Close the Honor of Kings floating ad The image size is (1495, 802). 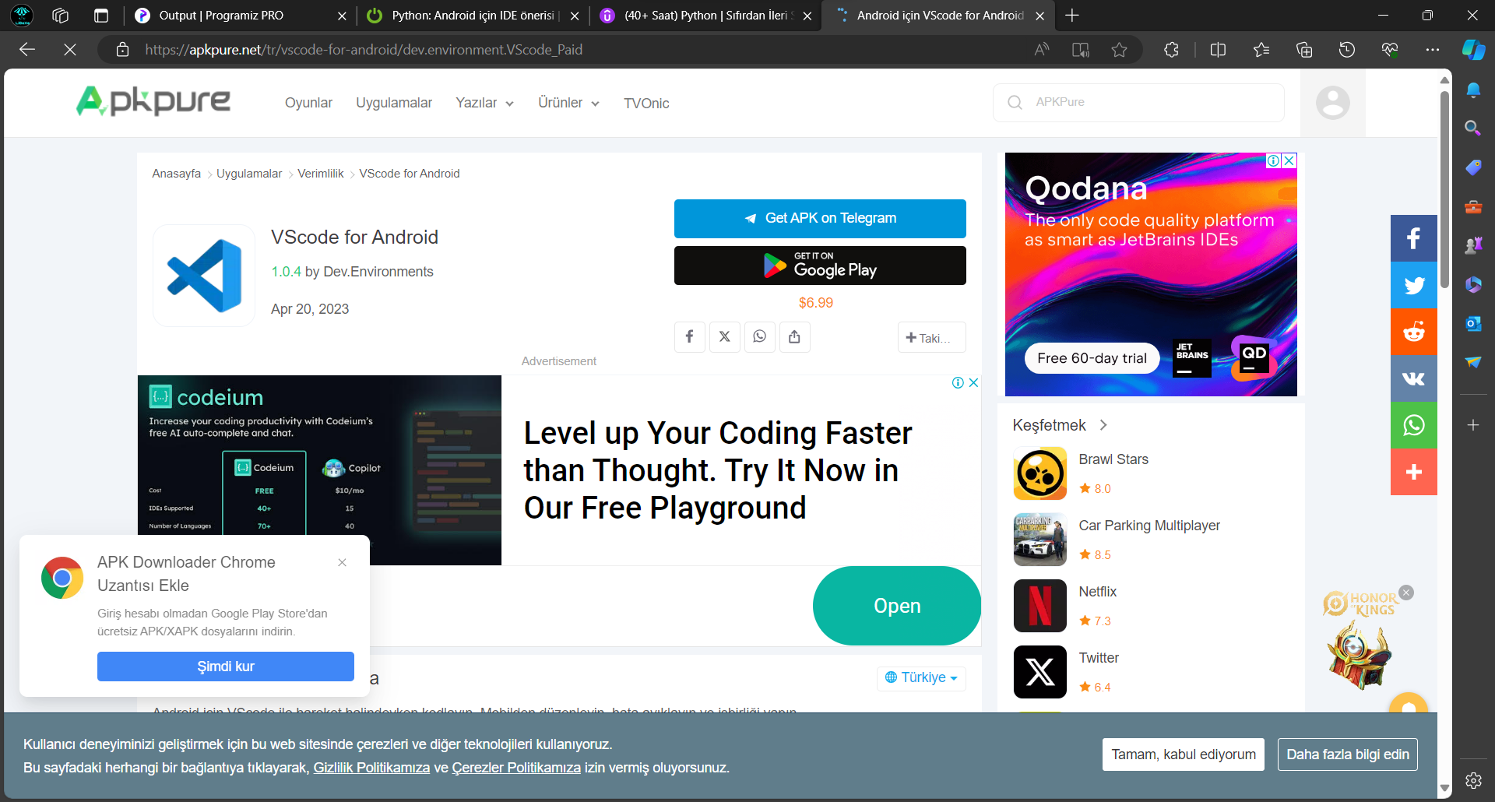tap(1406, 593)
